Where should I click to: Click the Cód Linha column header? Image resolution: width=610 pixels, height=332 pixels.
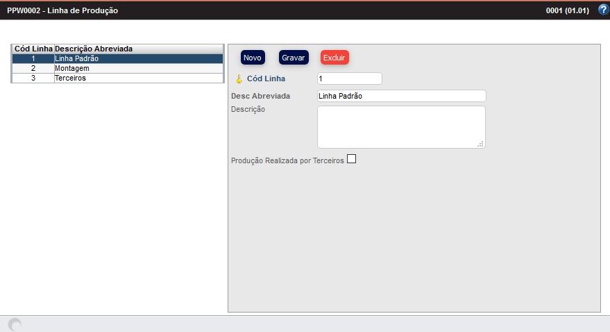[x=33, y=49]
